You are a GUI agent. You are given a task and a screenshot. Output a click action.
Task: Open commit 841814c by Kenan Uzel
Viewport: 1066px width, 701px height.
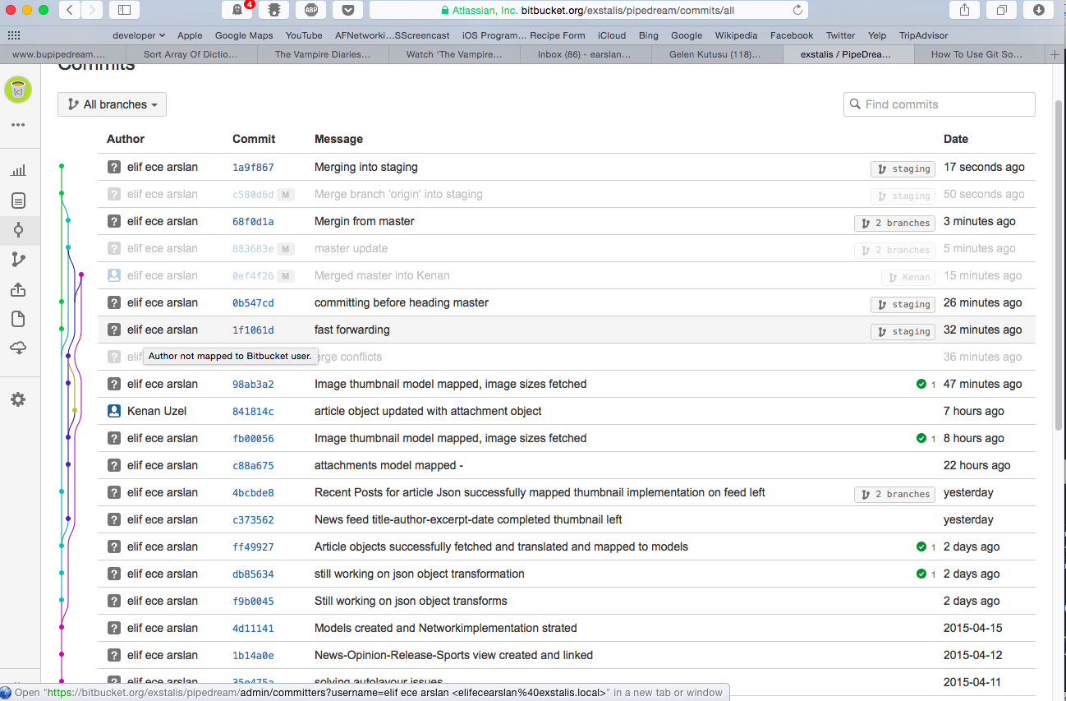[x=253, y=412]
